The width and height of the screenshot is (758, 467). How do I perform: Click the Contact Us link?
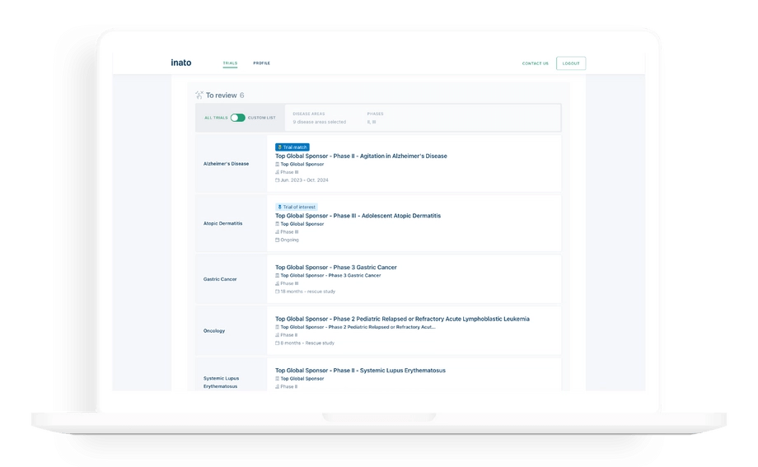tap(536, 63)
